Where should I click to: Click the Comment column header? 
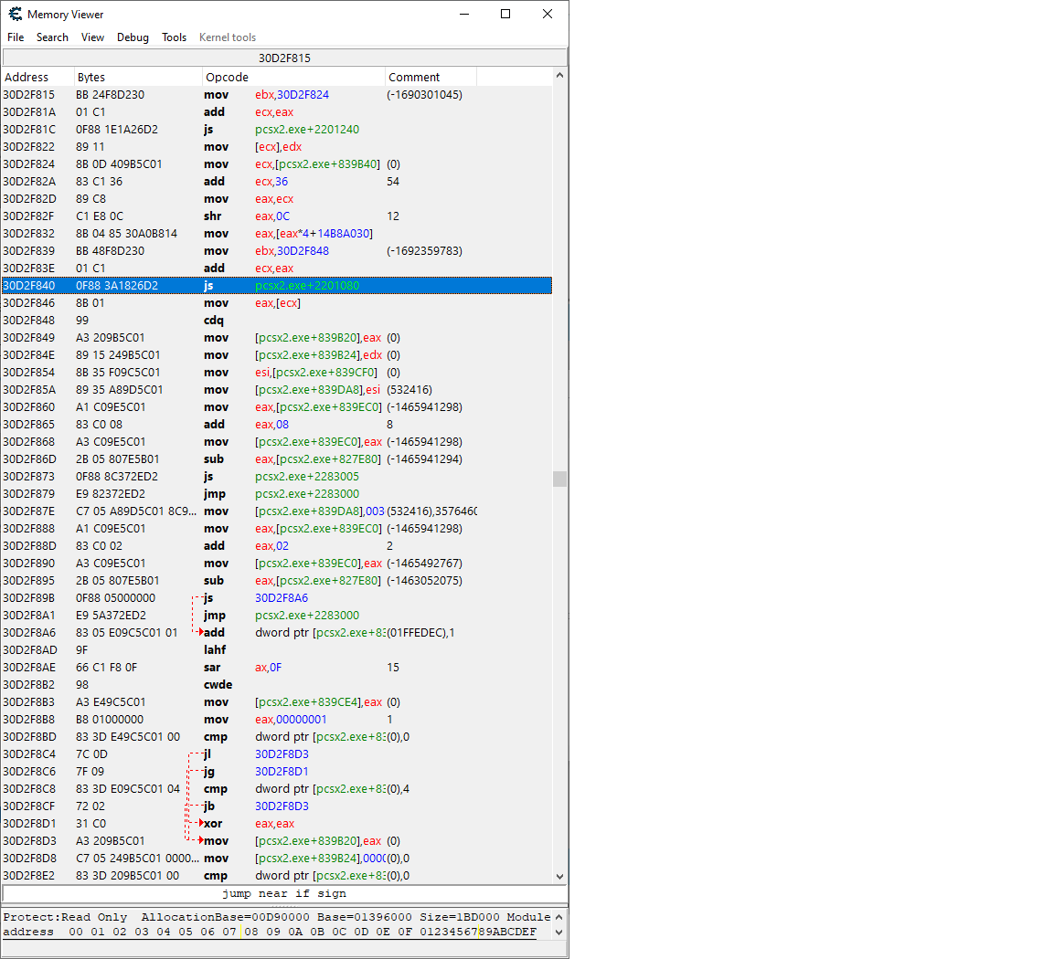pyautogui.click(x=430, y=78)
